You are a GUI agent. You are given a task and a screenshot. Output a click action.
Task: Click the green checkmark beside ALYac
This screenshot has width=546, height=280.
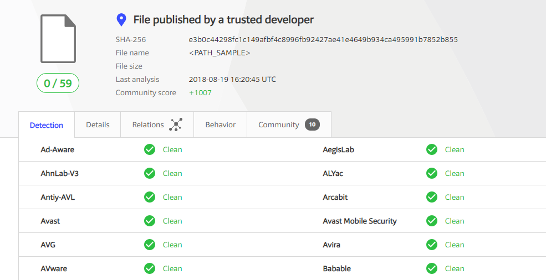point(432,173)
